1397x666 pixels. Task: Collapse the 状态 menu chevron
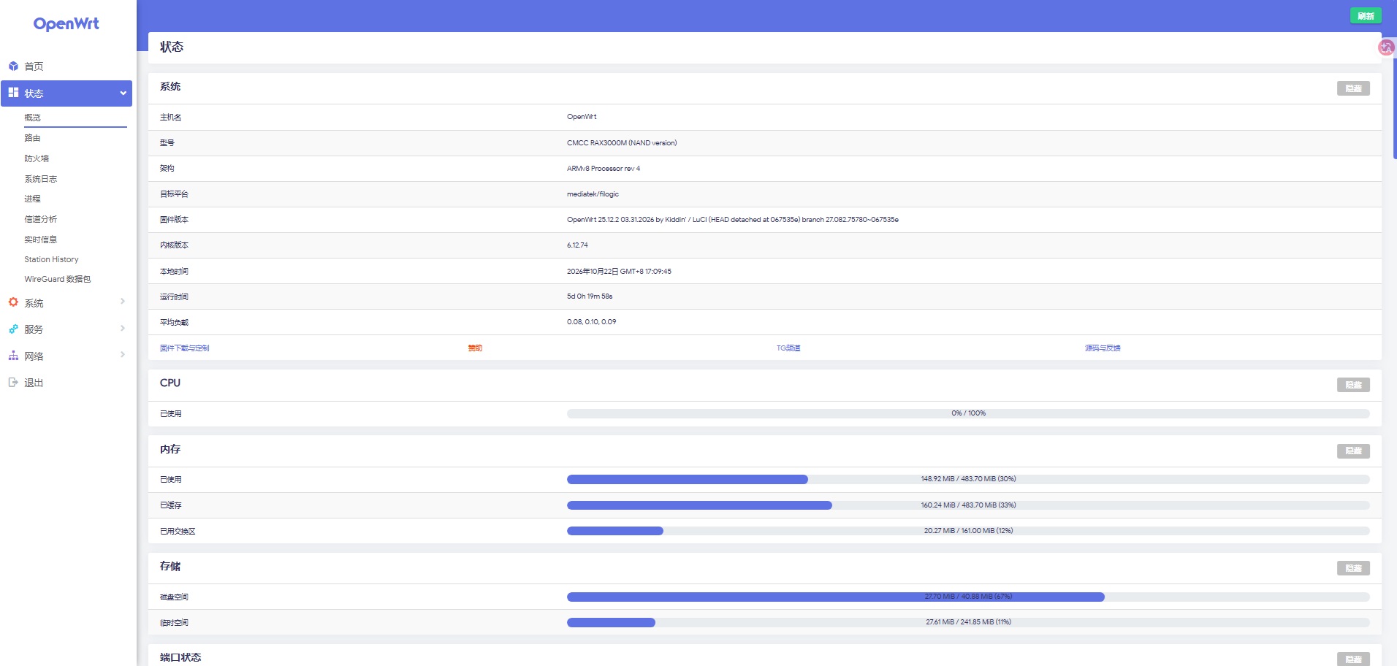[123, 93]
